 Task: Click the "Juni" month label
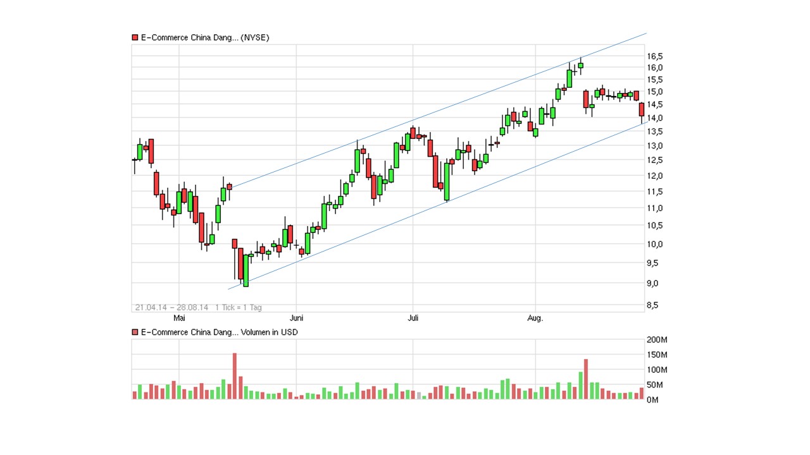[x=296, y=318]
